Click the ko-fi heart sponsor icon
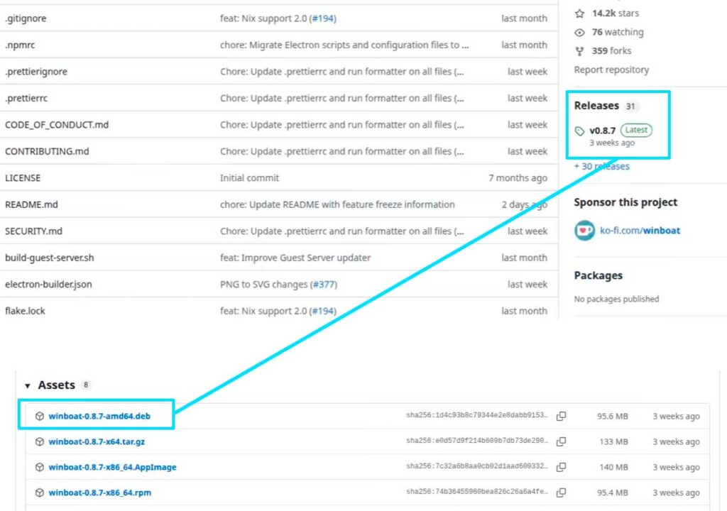This screenshot has height=511, width=727. 584,231
